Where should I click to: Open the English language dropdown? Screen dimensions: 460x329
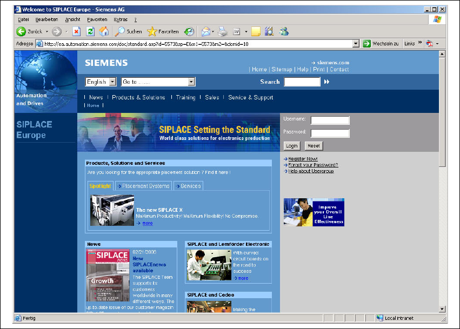[x=101, y=82]
